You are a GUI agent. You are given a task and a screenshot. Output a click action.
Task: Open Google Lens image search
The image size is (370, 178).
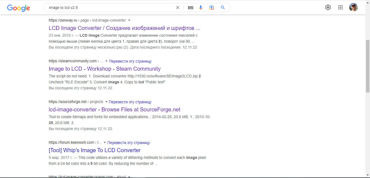[212, 8]
